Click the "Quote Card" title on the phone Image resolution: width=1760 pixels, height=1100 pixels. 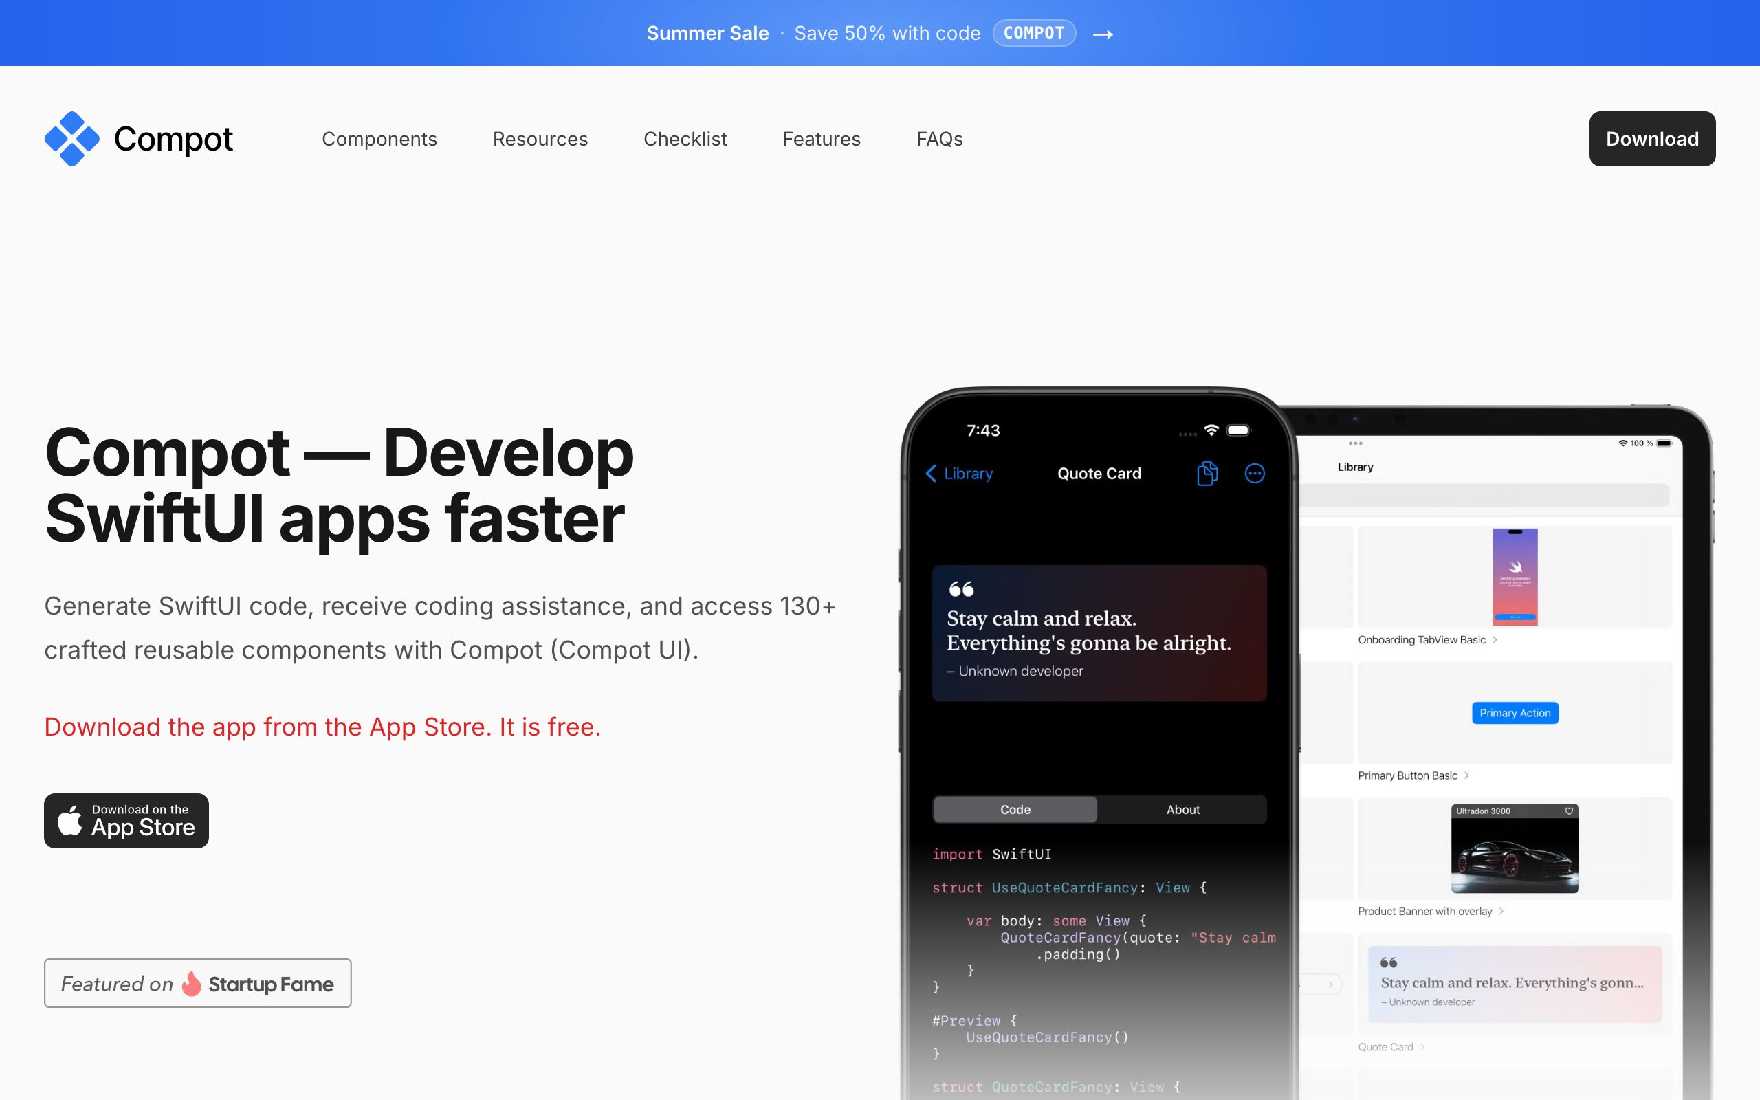coord(1099,474)
